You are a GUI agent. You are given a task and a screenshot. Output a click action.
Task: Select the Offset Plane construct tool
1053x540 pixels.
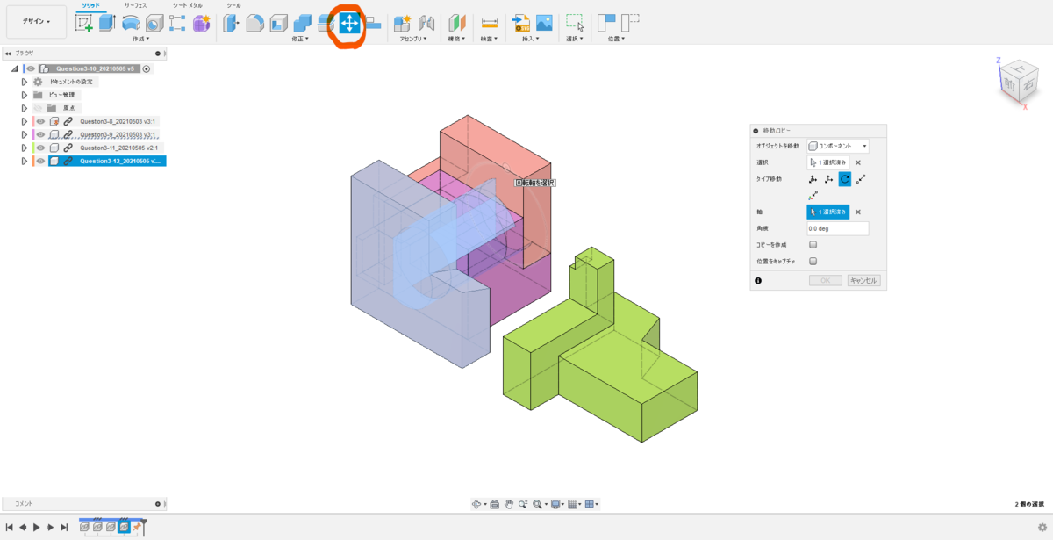click(x=457, y=24)
